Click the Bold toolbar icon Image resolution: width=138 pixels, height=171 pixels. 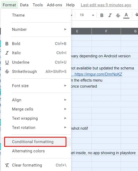pyautogui.click(x=102, y=15)
